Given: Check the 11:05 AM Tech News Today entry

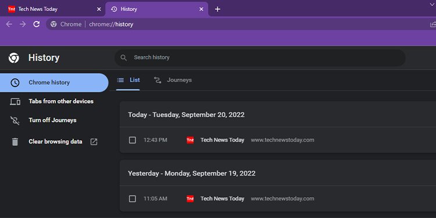Looking at the screenshot, I should click(133, 199).
